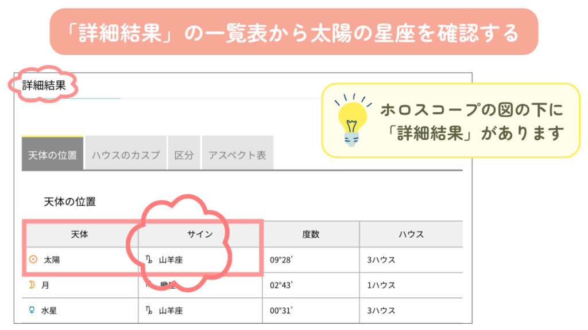The image size is (588, 330).
Task: Click the 詳細結果 section heading
Action: (43, 87)
